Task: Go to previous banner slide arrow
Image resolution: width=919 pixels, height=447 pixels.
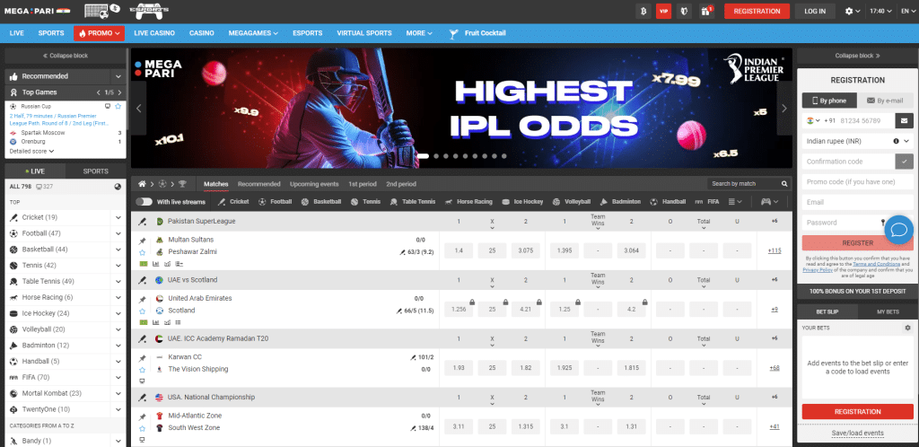Action: pyautogui.click(x=139, y=109)
